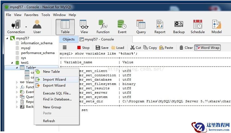
Task: Open the console hamburger menu icon
Action: [x=65, y=47]
